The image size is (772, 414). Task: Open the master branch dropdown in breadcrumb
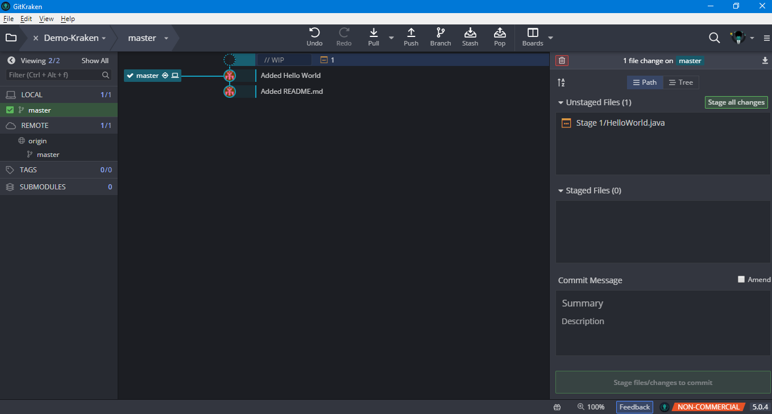click(166, 38)
